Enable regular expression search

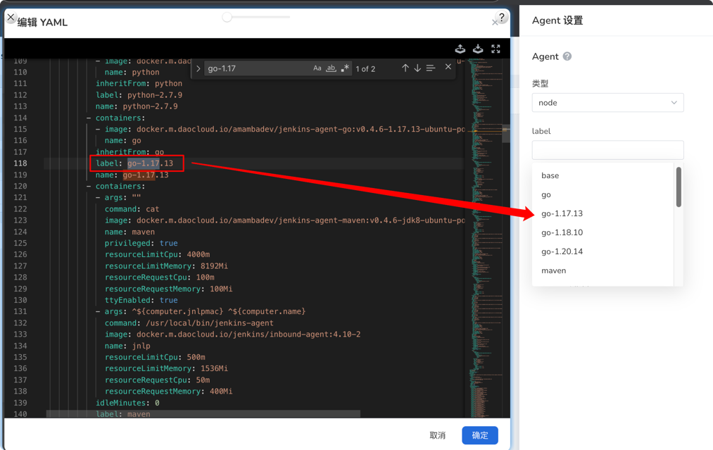coord(345,68)
